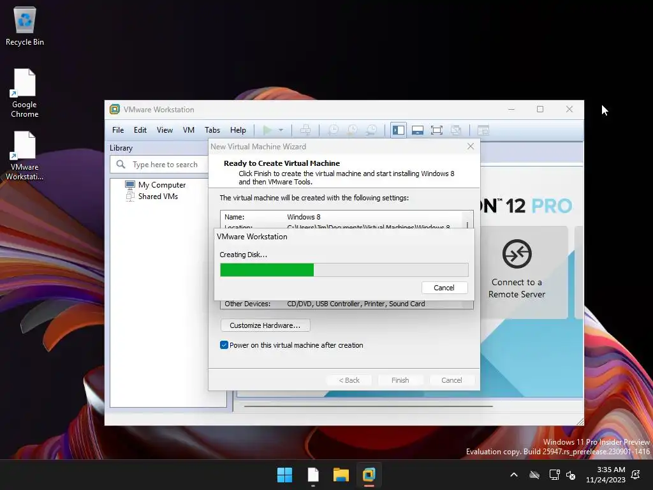Click the Revert to Snapshot icon

352,130
